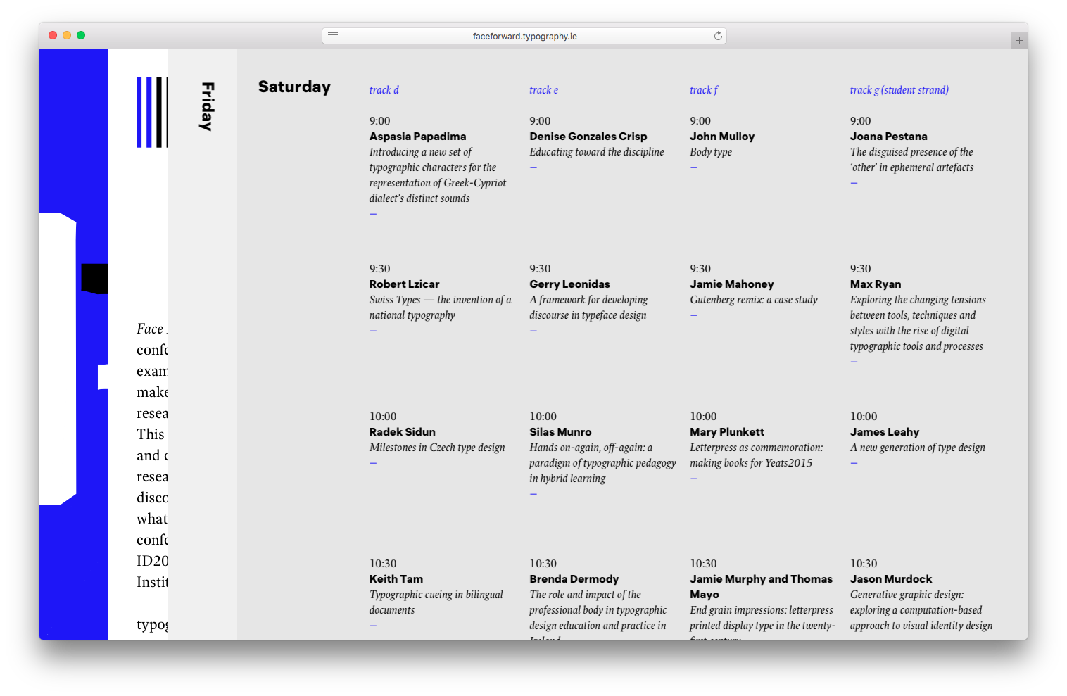Screen dimensions: 1067x696
Task: Expand the dash under Max Ryan's talk
Action: tap(854, 362)
